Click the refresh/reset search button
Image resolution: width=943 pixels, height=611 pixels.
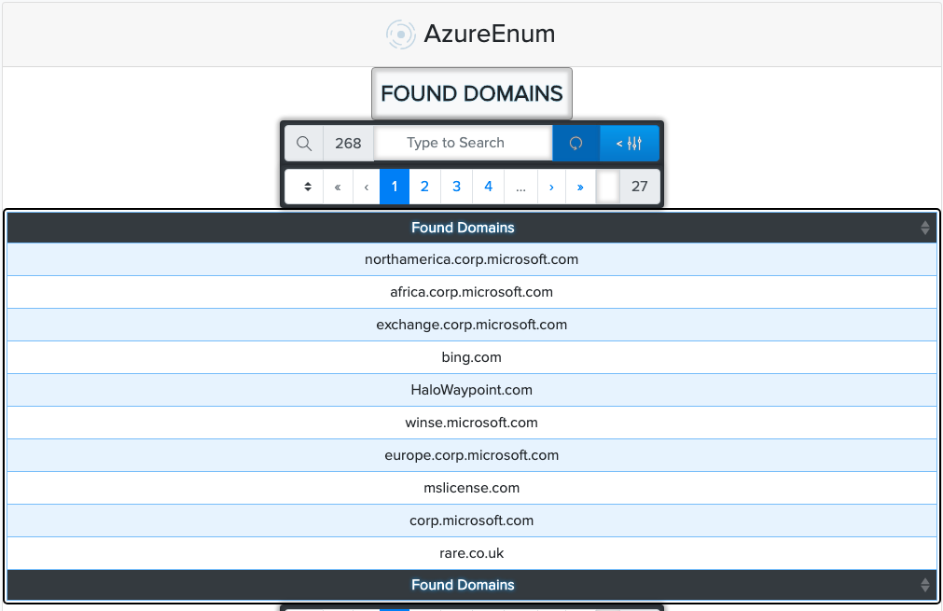(x=576, y=143)
